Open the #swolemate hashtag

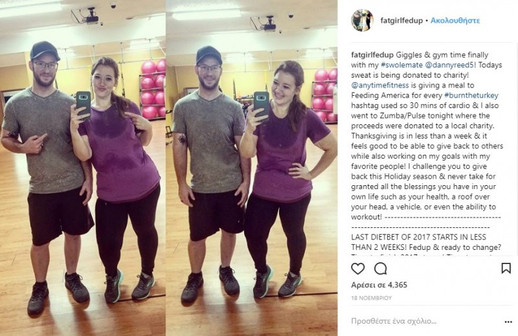pos(401,65)
